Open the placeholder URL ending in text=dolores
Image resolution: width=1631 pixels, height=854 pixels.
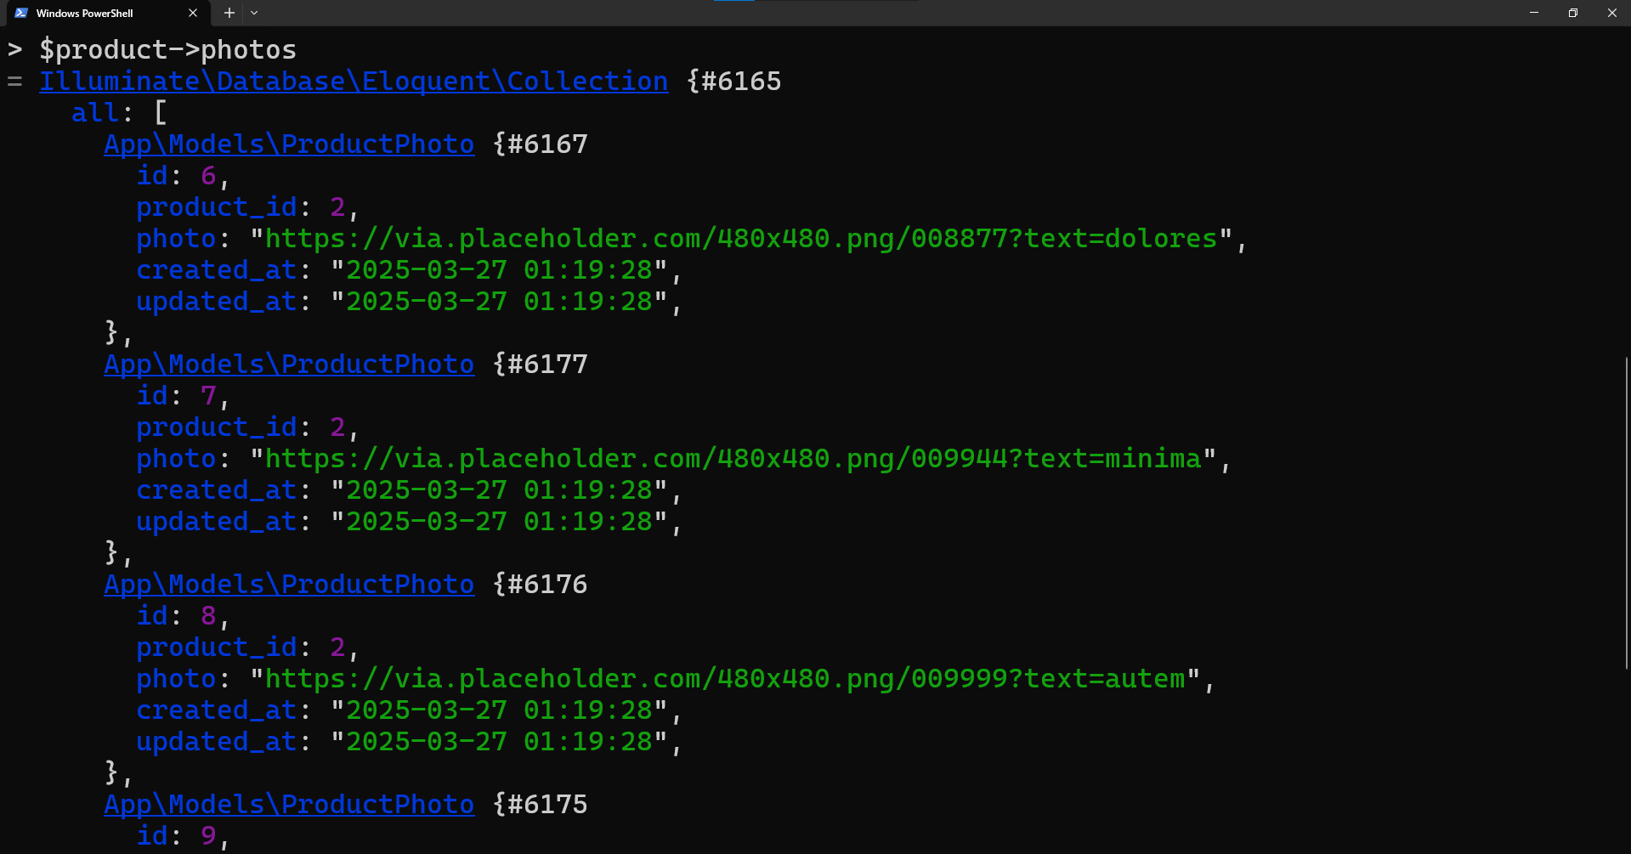point(741,239)
